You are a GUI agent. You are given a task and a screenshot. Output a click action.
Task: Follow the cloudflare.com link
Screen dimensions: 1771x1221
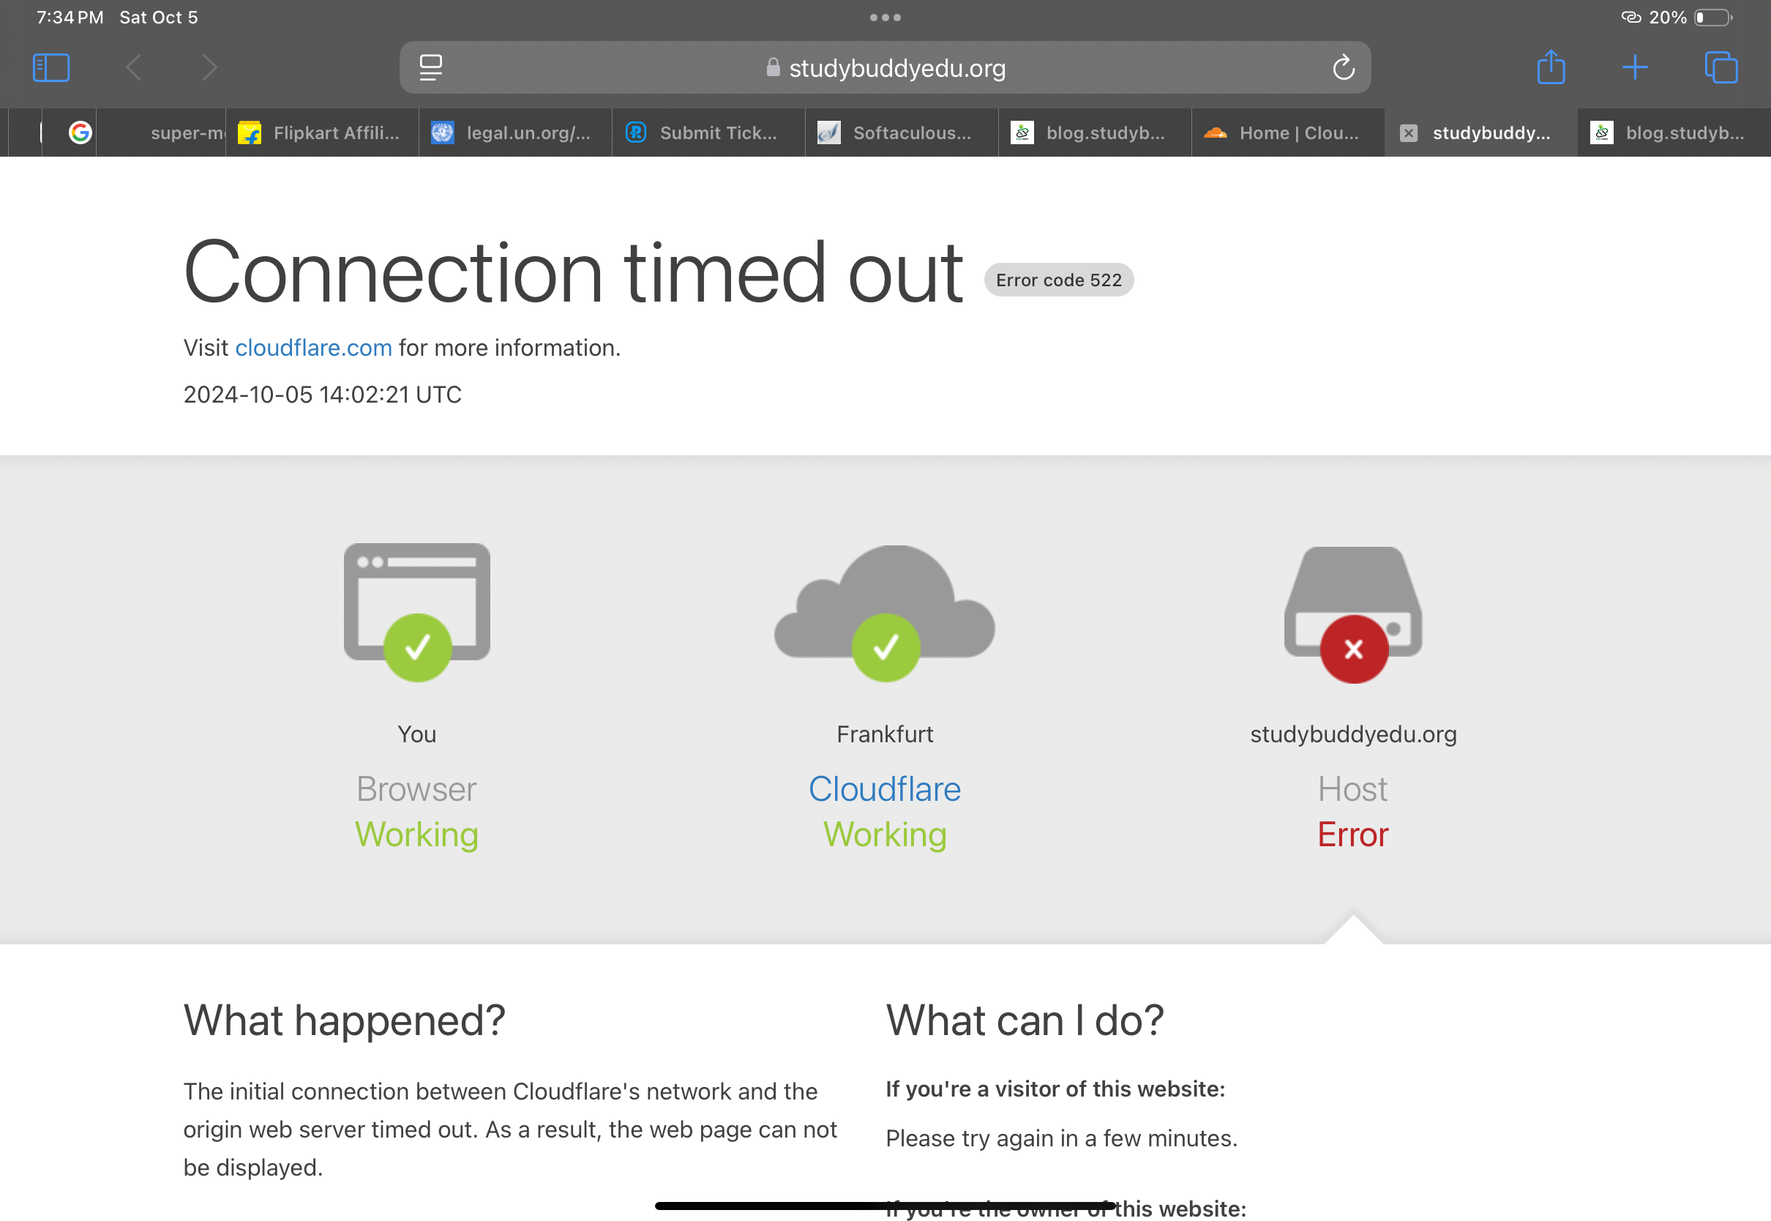point(313,348)
